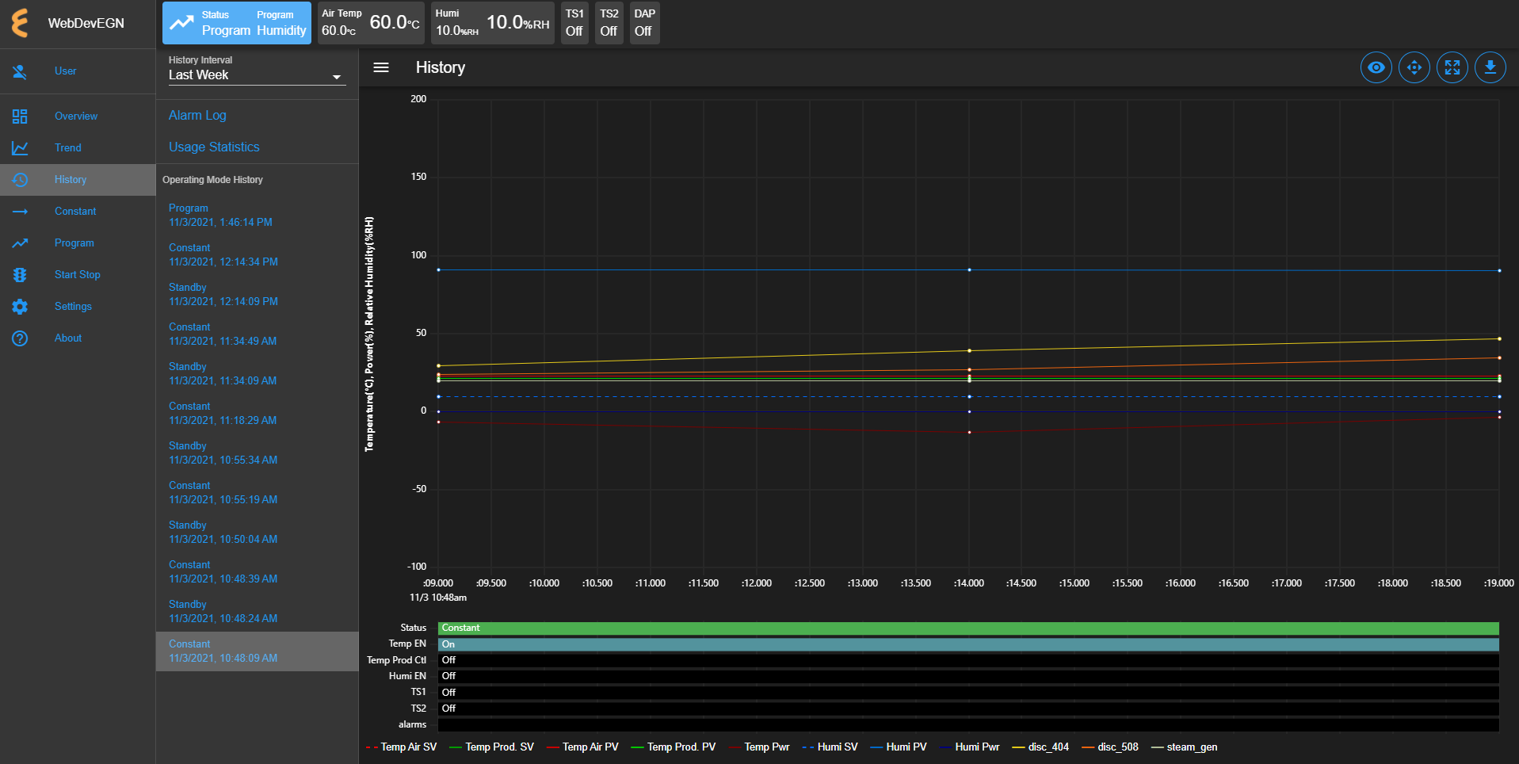Open the hamburger menu beside History title
Screen dimensions: 1519x764
[381, 67]
